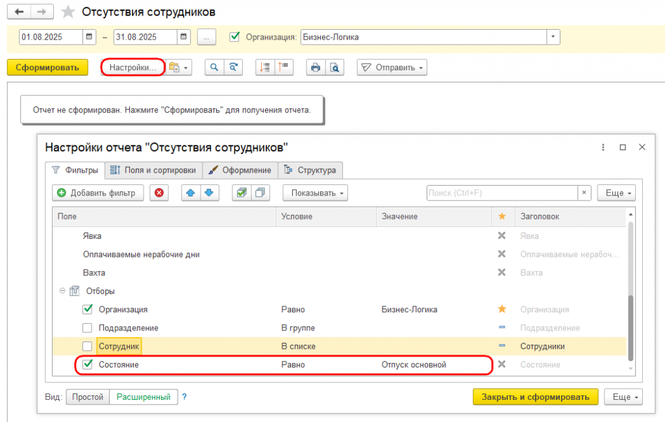The height and width of the screenshot is (422, 665).
Task: Select the Фильтры tab
Action: (x=75, y=170)
